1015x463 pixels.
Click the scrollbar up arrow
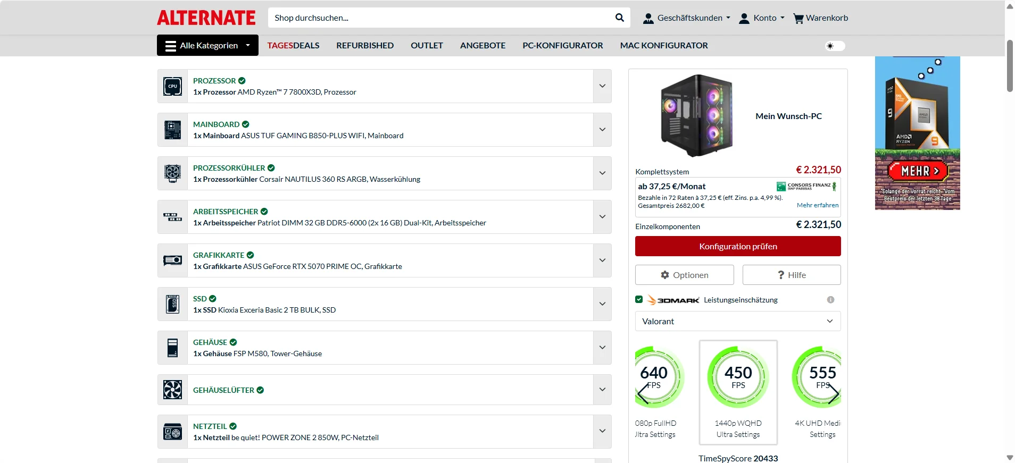tap(1010, 6)
